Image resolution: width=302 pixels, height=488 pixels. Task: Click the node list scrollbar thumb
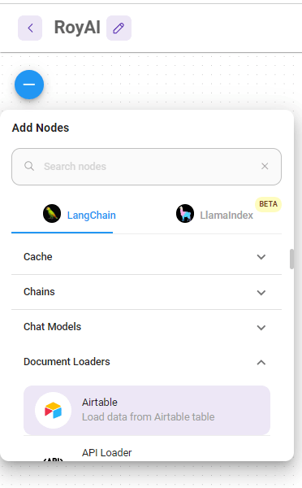point(291,259)
